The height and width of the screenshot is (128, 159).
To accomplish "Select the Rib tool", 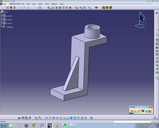I will [157, 58].
